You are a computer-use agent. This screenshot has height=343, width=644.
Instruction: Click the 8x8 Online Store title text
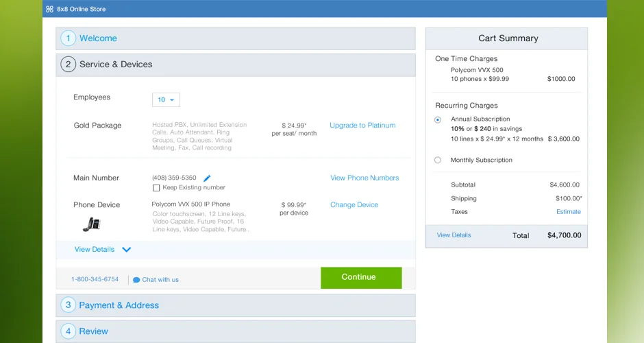click(x=82, y=9)
